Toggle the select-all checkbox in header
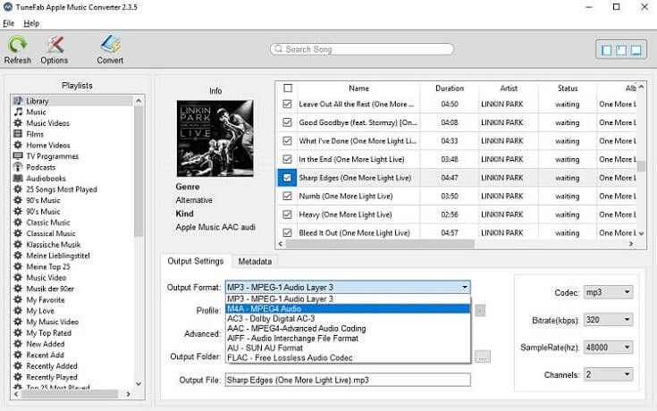 click(x=287, y=88)
